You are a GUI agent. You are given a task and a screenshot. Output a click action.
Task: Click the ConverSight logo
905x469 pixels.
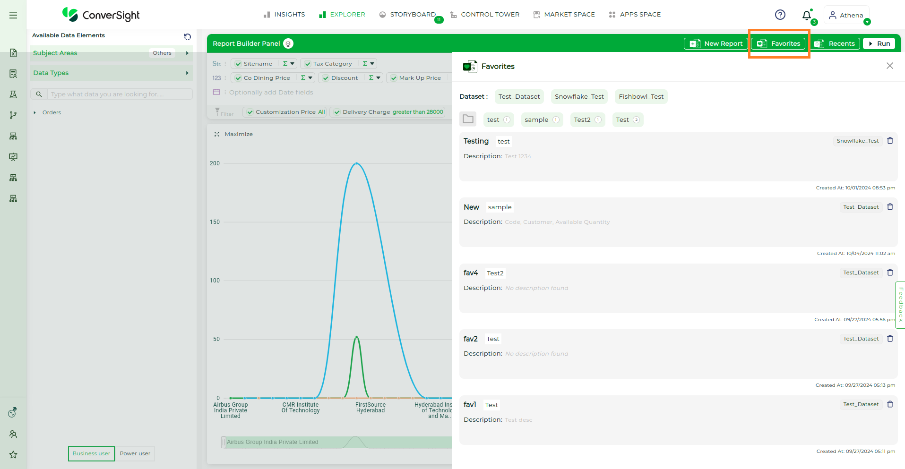(x=101, y=15)
